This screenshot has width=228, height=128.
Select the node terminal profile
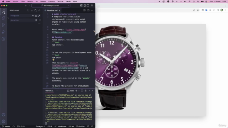pyautogui.click(x=71, y=91)
